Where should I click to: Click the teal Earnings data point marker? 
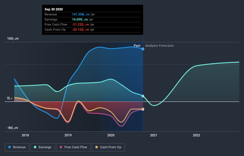click(143, 96)
